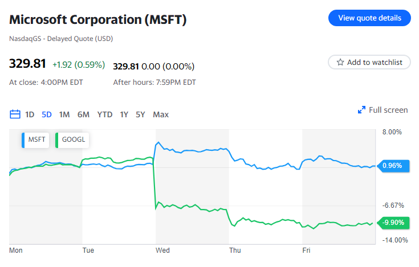Click the blue 0.96% price tag
Screen dimensions: 419x267
click(392, 166)
